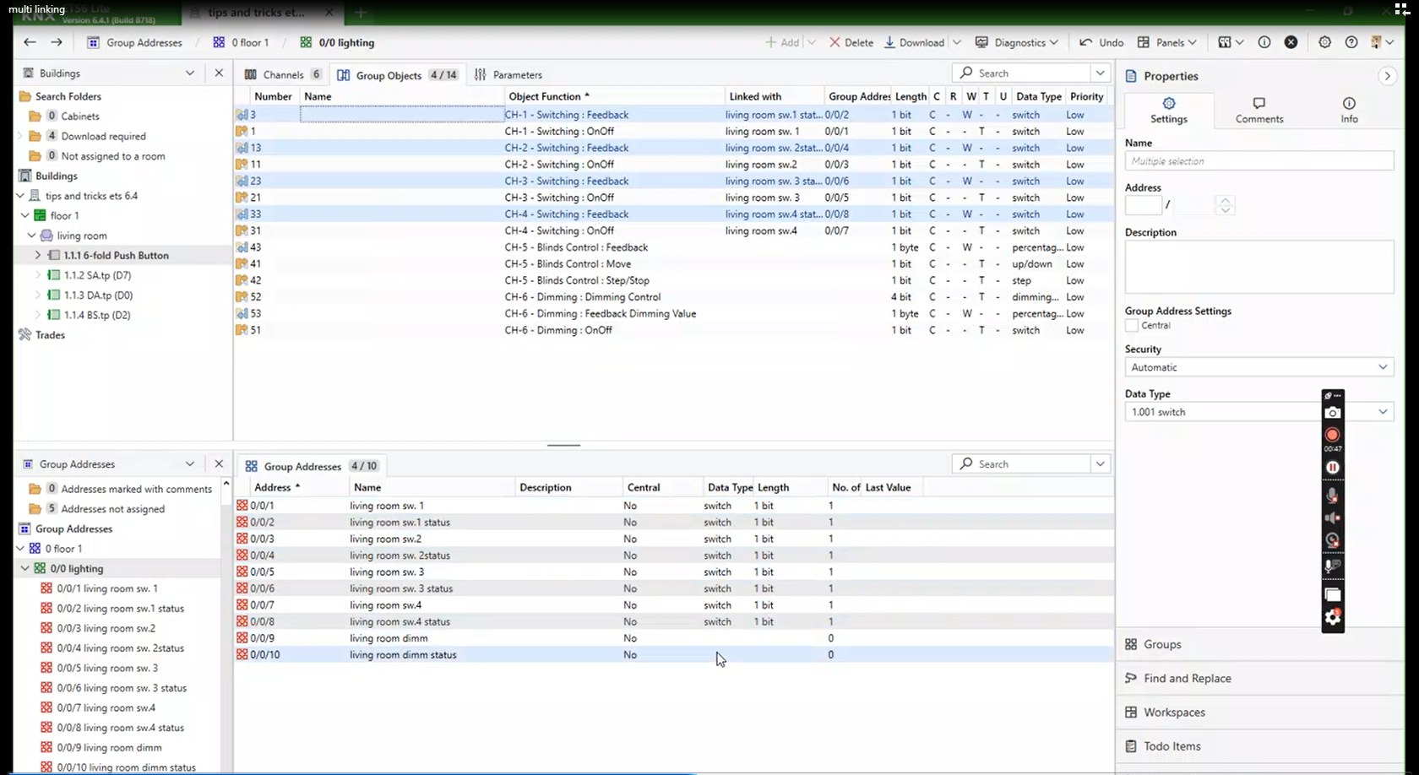Click the search icon in Group Objects
The height and width of the screenshot is (775, 1419).
(x=966, y=73)
